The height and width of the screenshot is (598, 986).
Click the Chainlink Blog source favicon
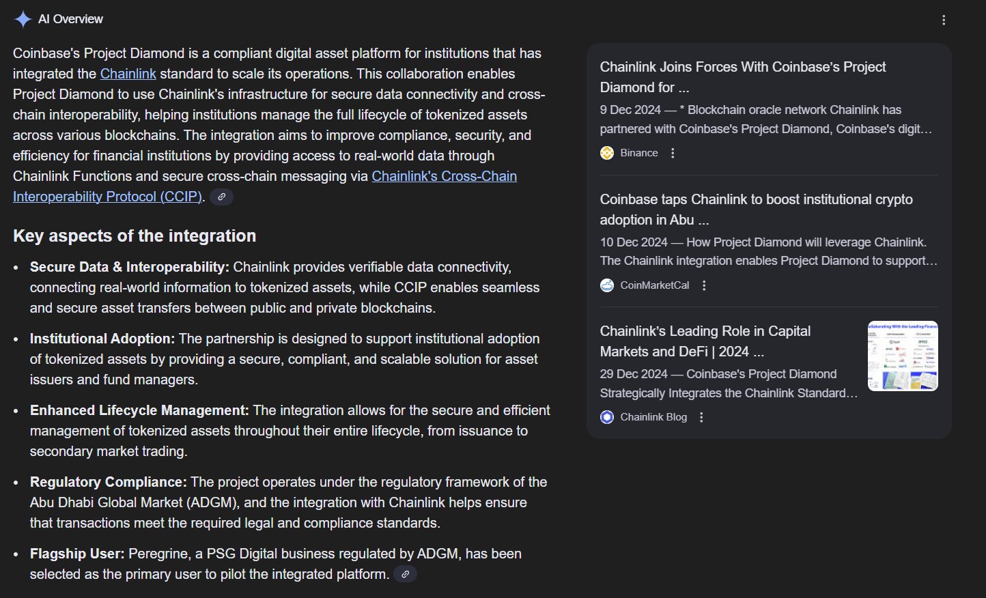click(607, 417)
